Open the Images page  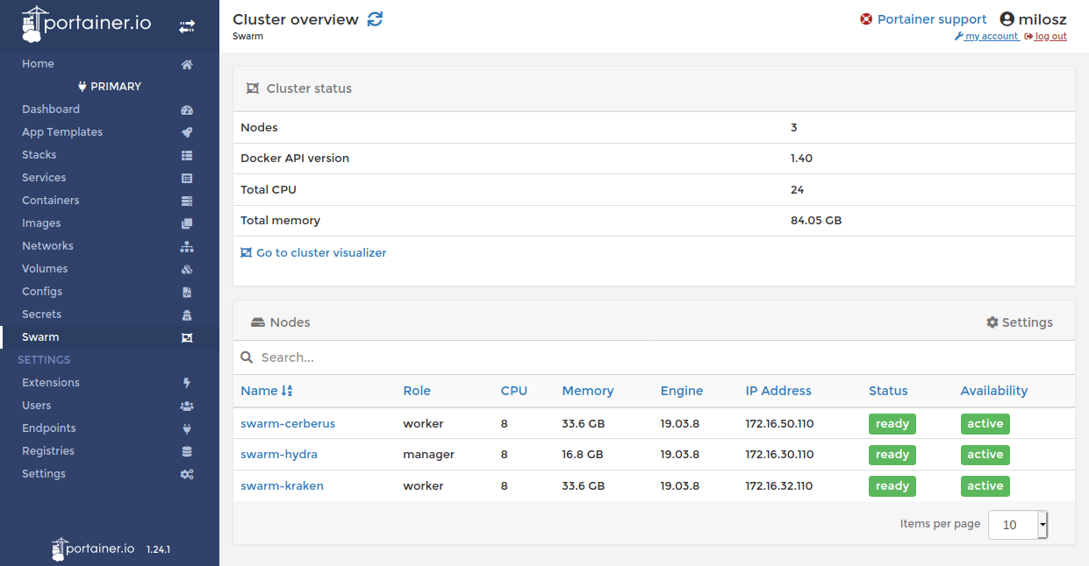pyautogui.click(x=41, y=223)
